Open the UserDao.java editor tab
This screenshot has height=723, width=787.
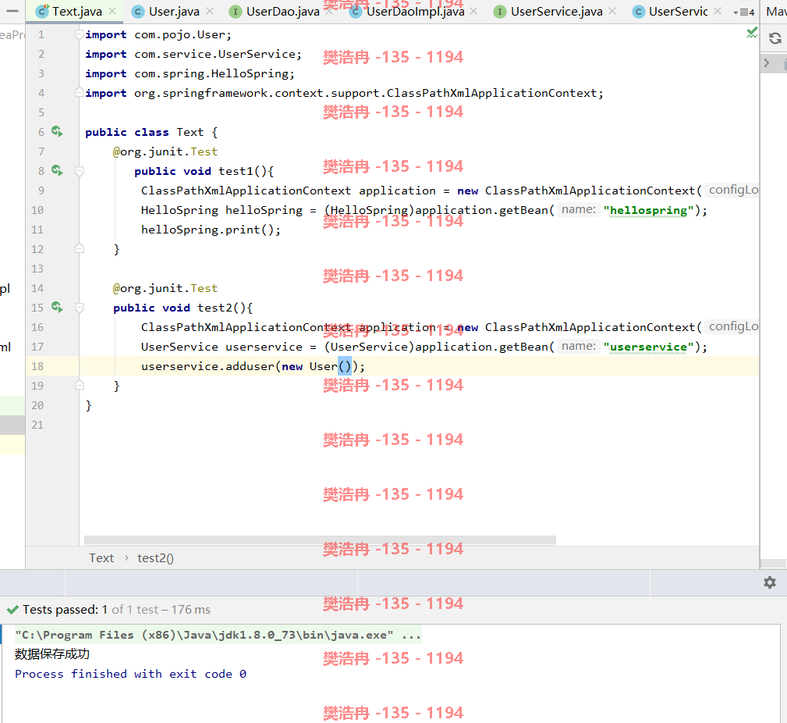[282, 11]
